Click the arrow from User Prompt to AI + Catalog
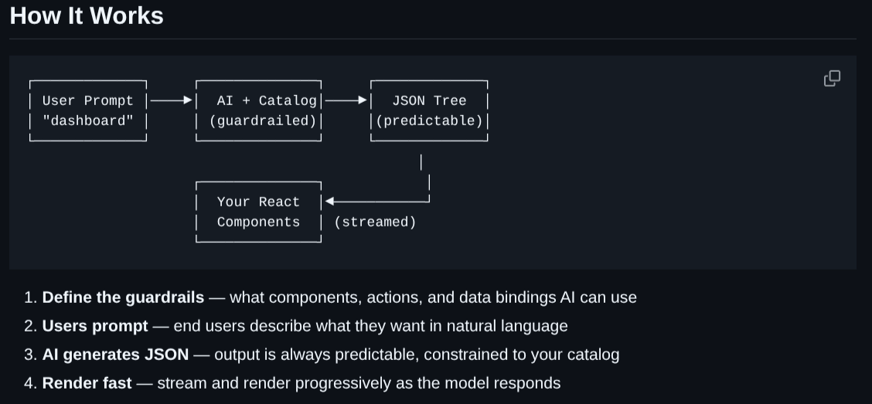The height and width of the screenshot is (404, 872). click(x=171, y=100)
